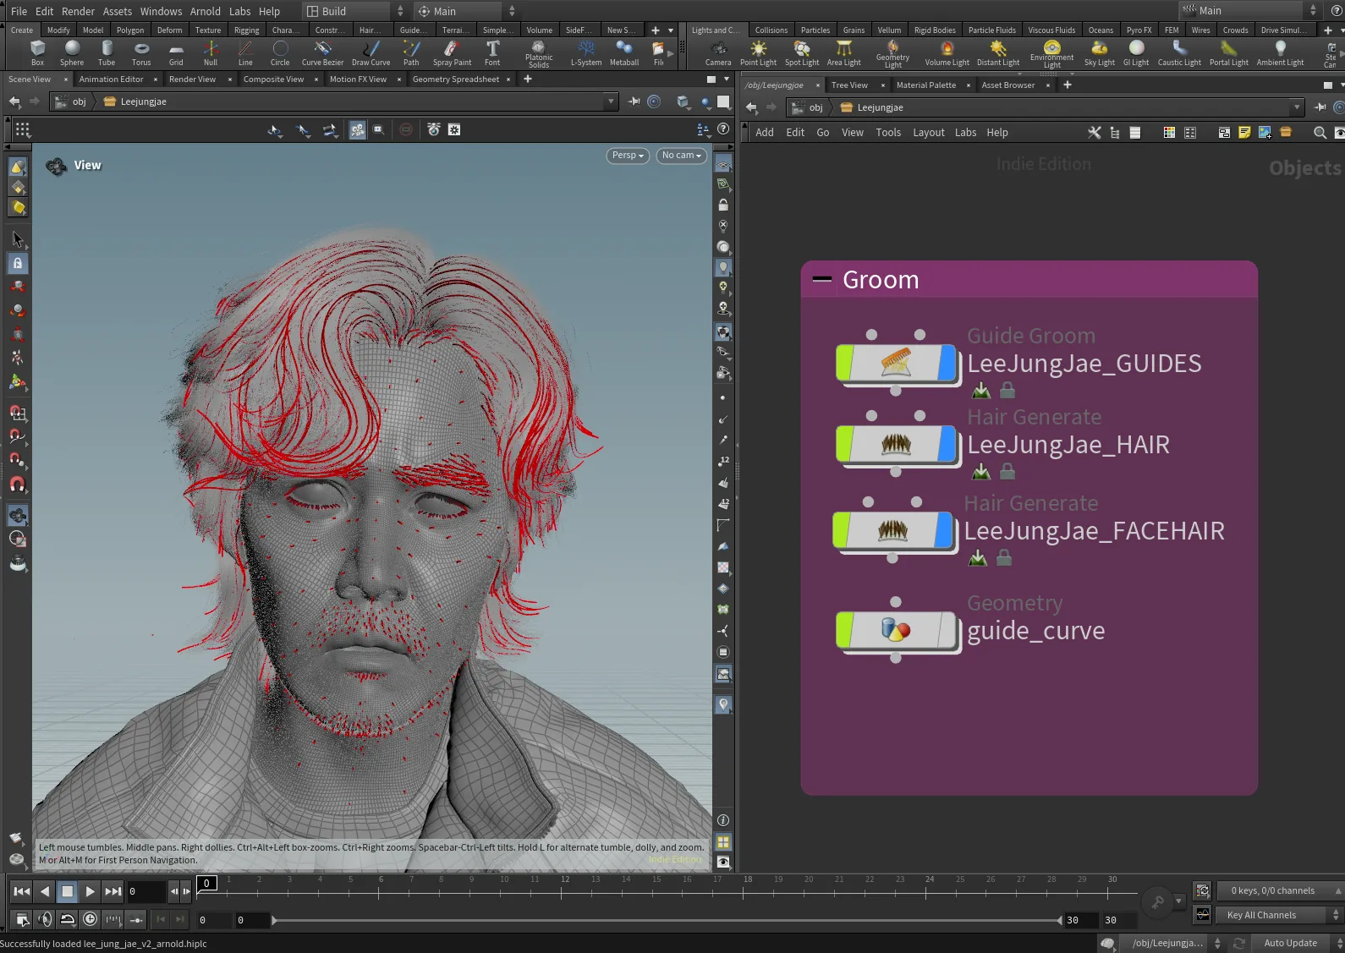Click the timeline range slider bar
The width and height of the screenshot is (1345, 953).
pos(666,920)
